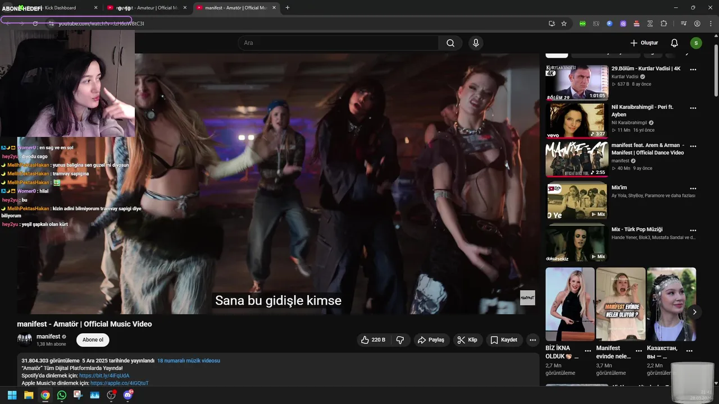
Task: Open the ae-lettered extension icon
Action: coord(596,24)
